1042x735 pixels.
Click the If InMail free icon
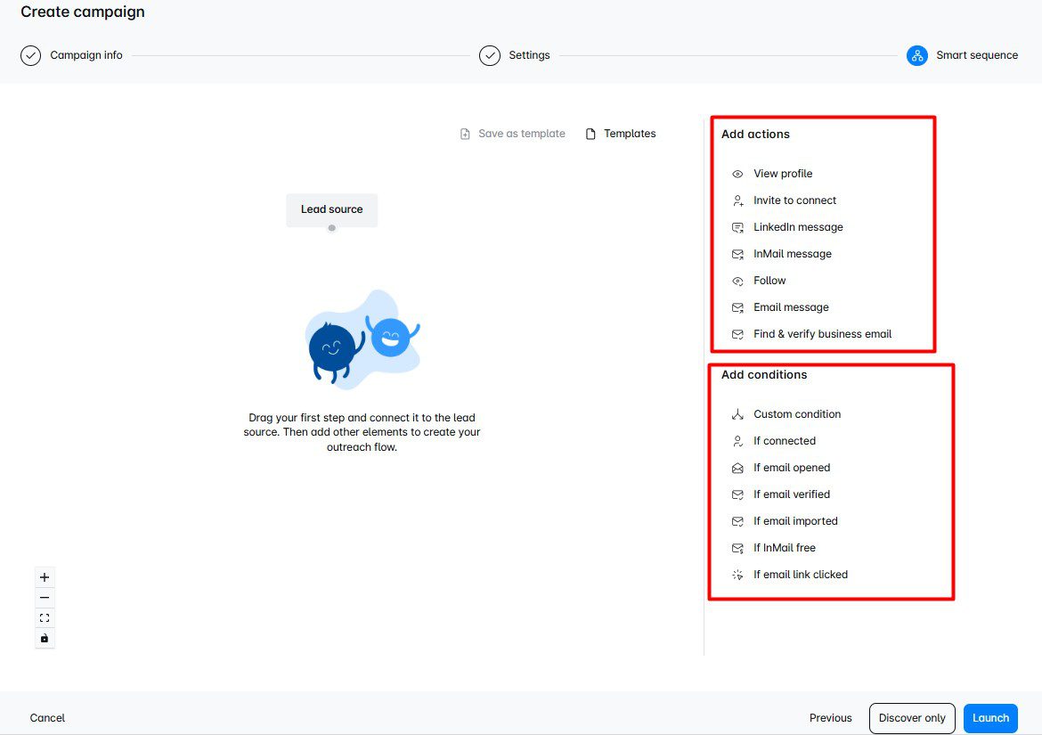[737, 548]
